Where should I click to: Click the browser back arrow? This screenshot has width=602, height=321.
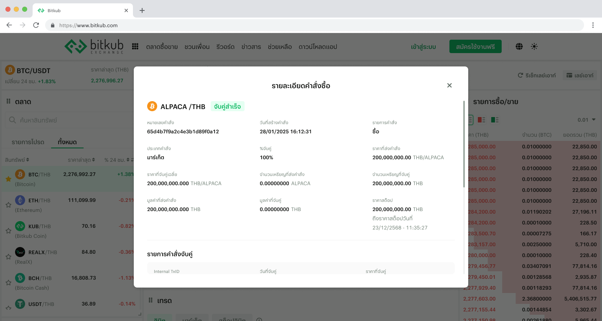[9, 25]
